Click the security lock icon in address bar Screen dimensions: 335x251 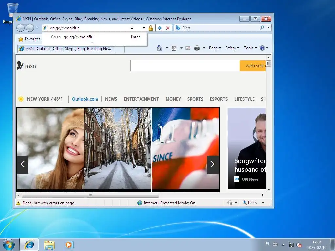pyautogui.click(x=150, y=28)
